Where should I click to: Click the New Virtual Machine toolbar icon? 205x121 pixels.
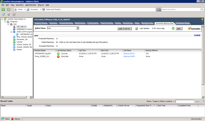4,15
